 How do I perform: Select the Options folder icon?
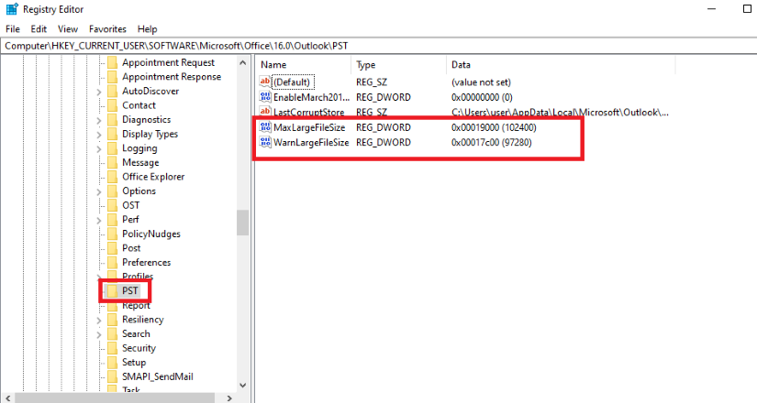tap(113, 191)
